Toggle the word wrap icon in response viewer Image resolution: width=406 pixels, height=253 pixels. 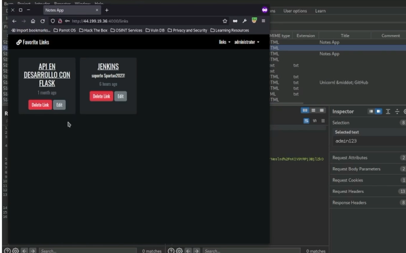click(306, 121)
